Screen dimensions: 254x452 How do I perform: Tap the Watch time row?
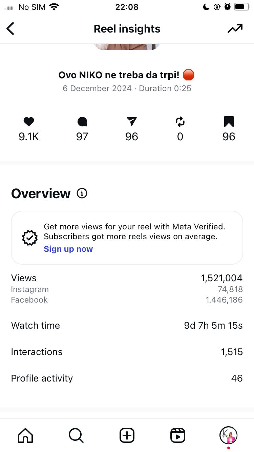[127, 326]
